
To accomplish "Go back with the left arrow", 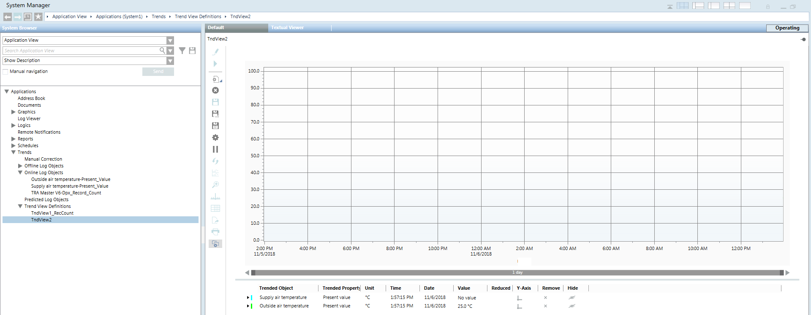I will pos(8,16).
